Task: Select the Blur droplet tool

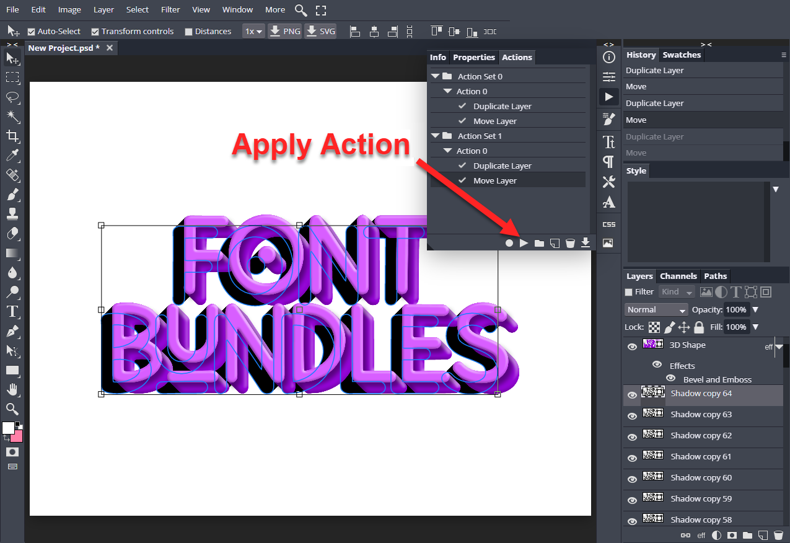Action: (x=12, y=273)
